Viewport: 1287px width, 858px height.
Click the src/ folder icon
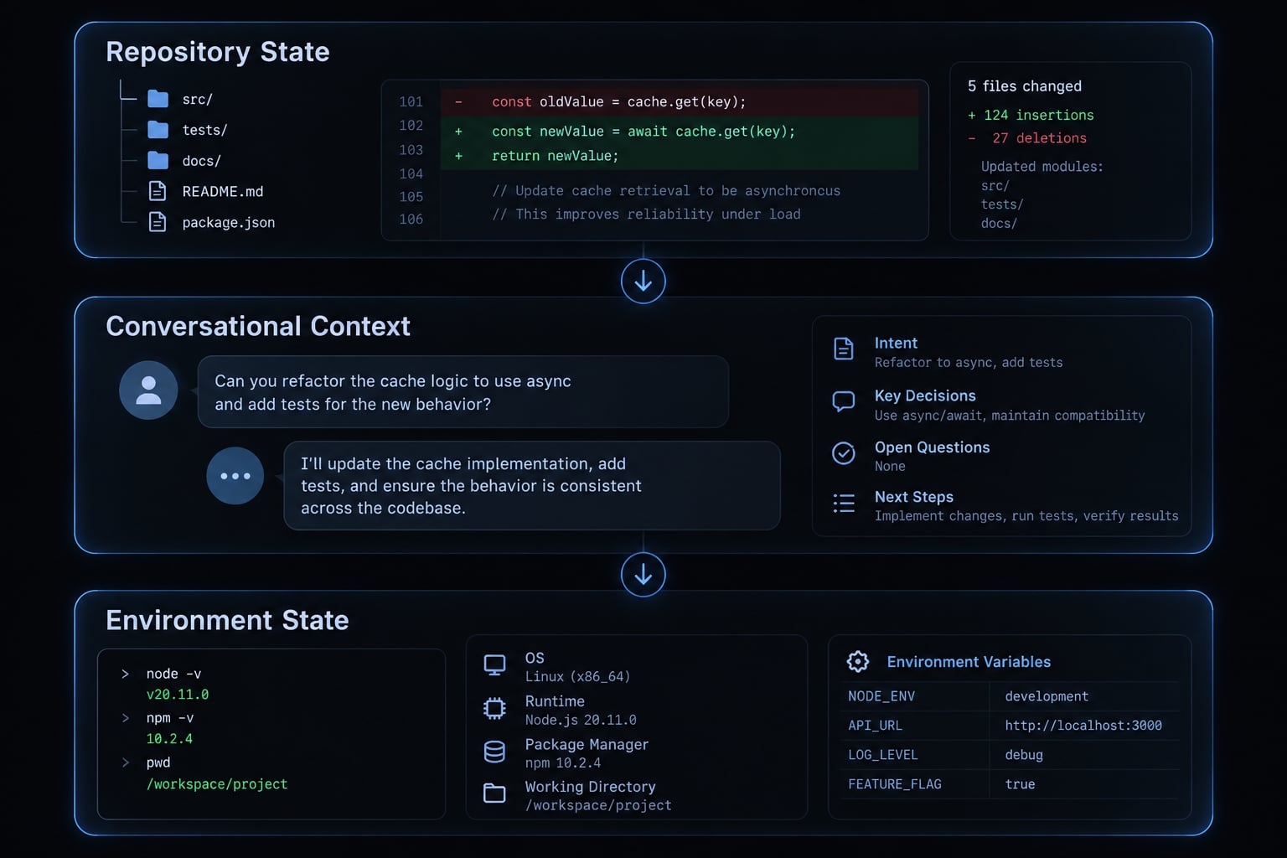(158, 99)
